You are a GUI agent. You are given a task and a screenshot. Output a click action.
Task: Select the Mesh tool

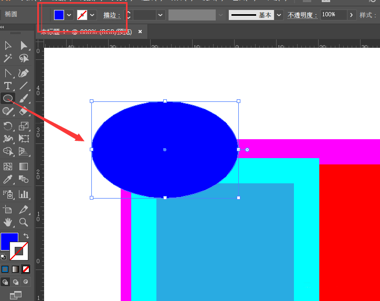tap(8, 167)
